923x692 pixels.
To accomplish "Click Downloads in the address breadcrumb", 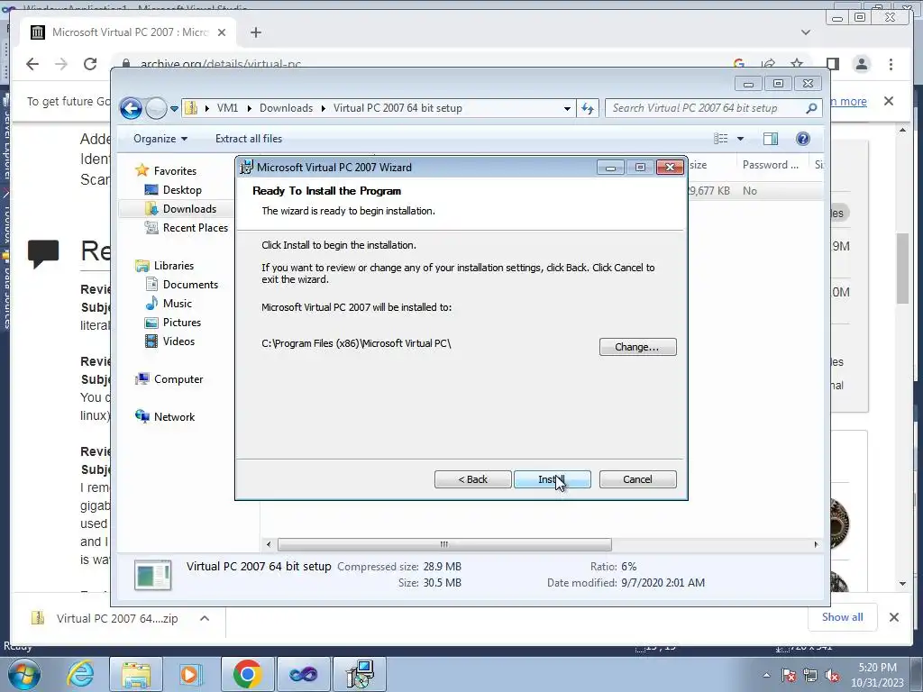I will pos(286,108).
